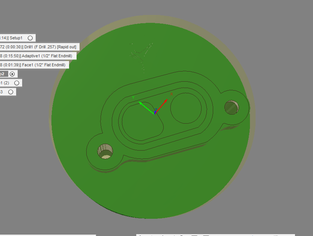Viewport: 313px width, 236px height.
Task: Select the p2 radio button
Action: click(x=12, y=74)
